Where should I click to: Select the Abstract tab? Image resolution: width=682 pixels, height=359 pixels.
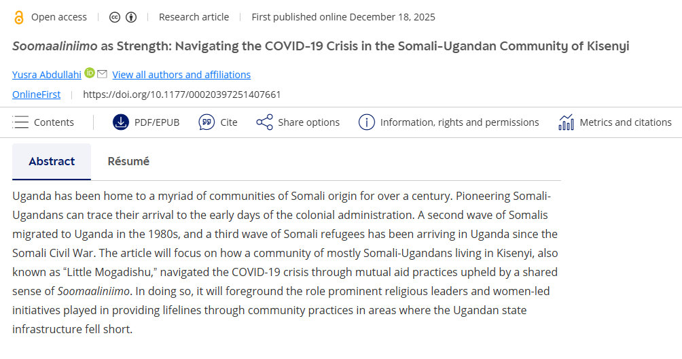click(52, 162)
